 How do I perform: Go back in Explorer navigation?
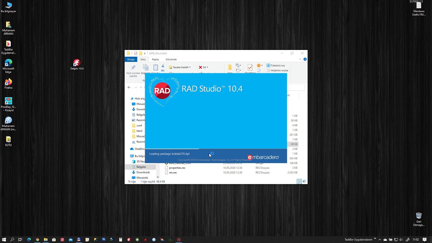click(129, 87)
